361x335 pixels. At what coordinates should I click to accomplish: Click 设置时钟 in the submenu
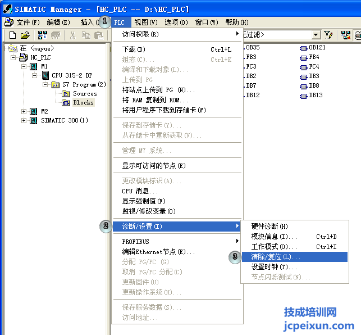[274, 267]
